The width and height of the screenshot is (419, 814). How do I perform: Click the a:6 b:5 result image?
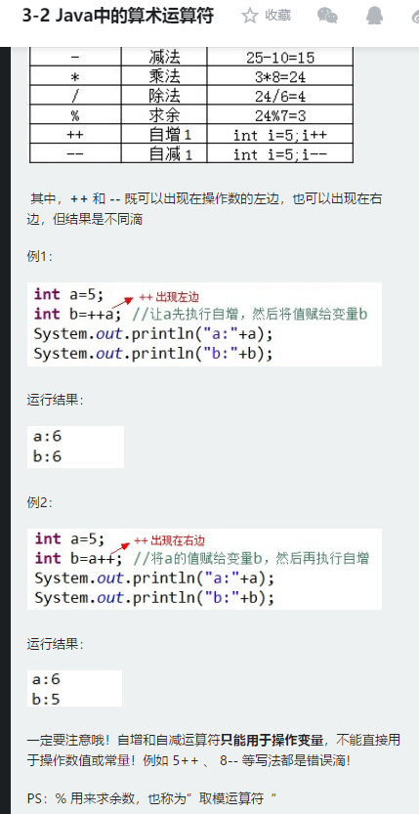[x=74, y=688]
